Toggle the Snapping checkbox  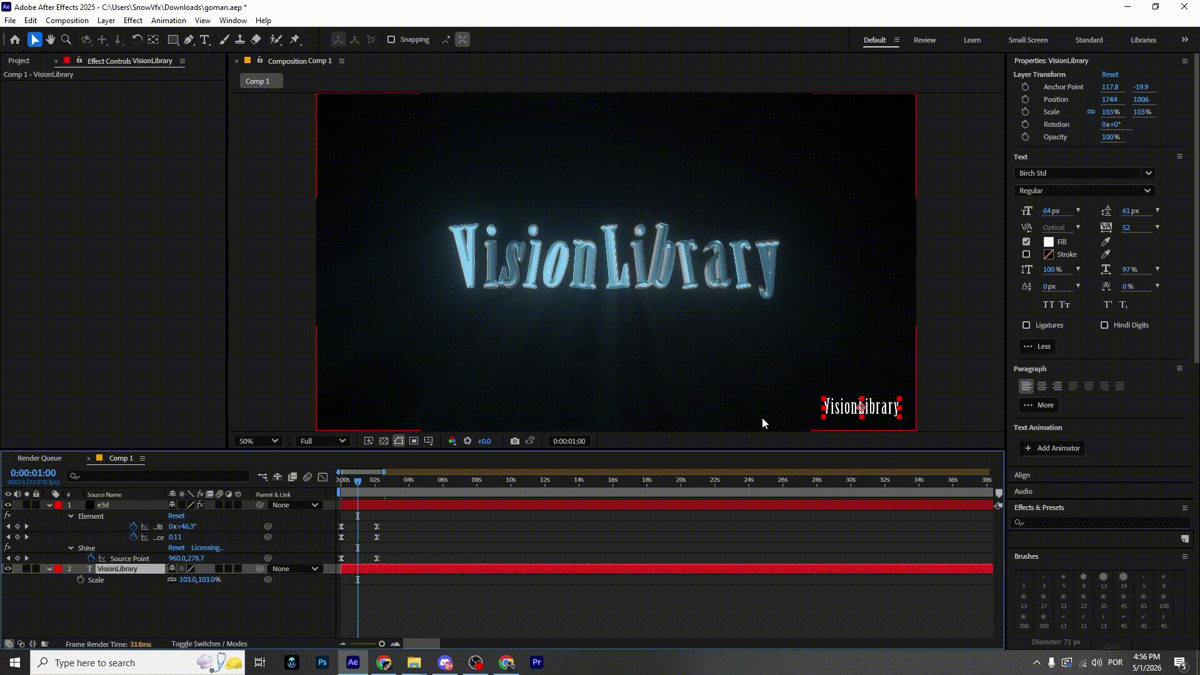[391, 39]
